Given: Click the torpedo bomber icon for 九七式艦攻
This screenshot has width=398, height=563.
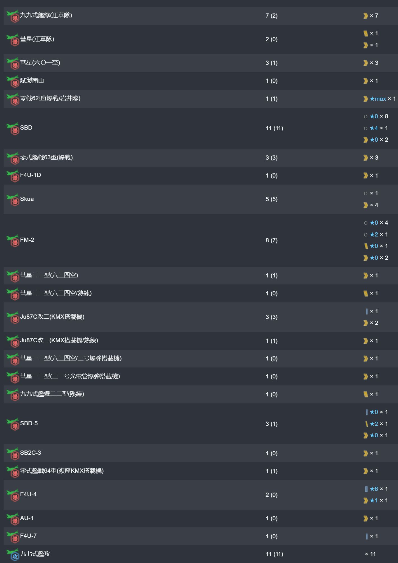Looking at the screenshot, I should [x=13, y=555].
